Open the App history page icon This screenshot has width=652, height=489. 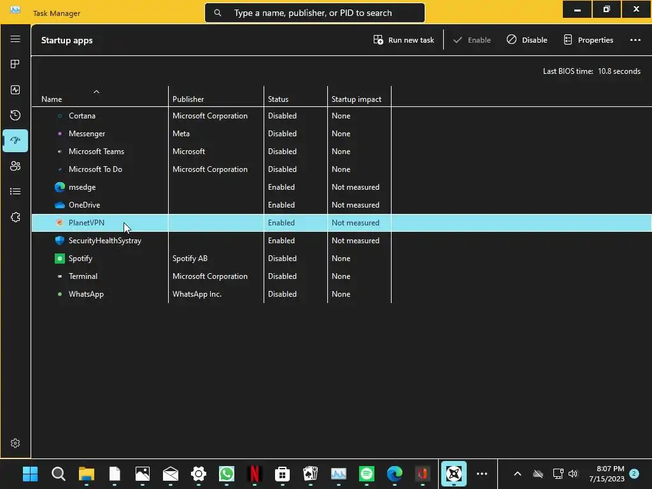[x=15, y=115]
